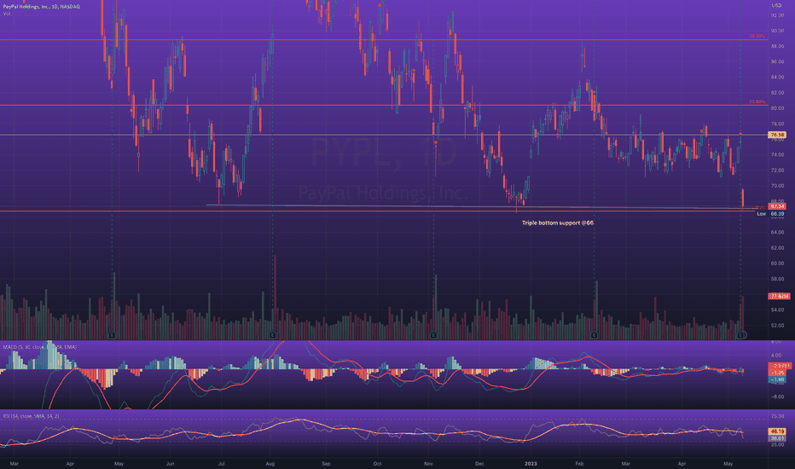Click the 72.00 price axis label
The image size is (795, 469).
777,171
